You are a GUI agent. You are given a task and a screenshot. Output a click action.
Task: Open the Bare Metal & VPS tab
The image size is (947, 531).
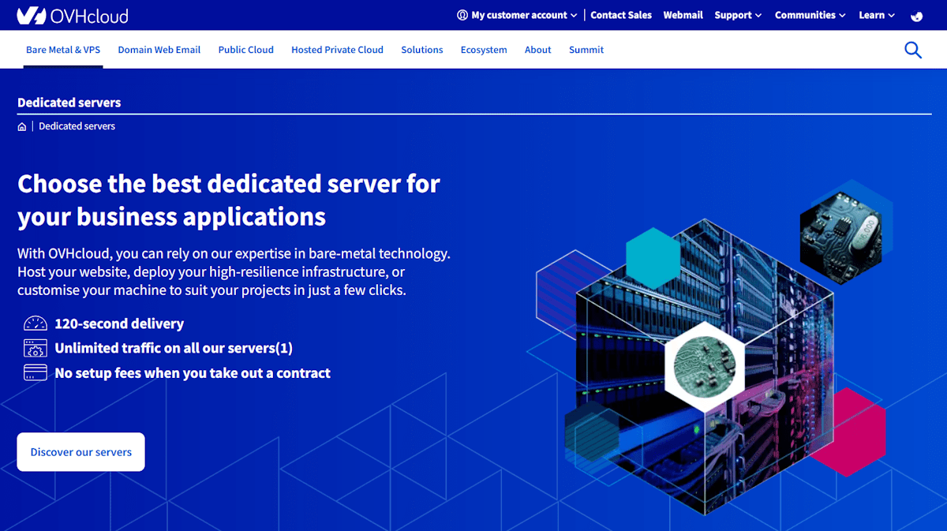click(63, 50)
